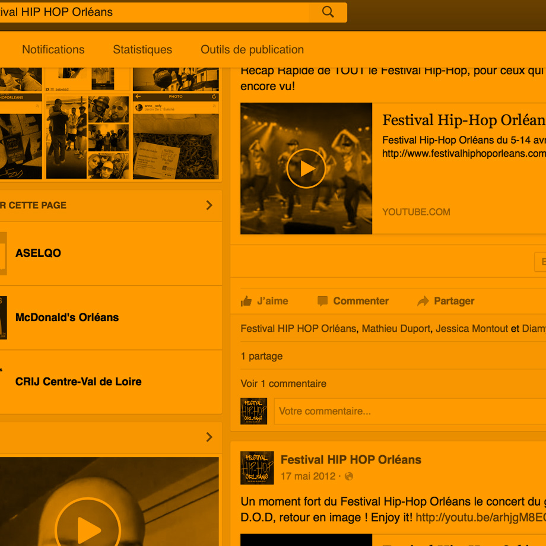The width and height of the screenshot is (546, 546).
Task: Open the McDonald's Orléans page
Action: pos(67,318)
